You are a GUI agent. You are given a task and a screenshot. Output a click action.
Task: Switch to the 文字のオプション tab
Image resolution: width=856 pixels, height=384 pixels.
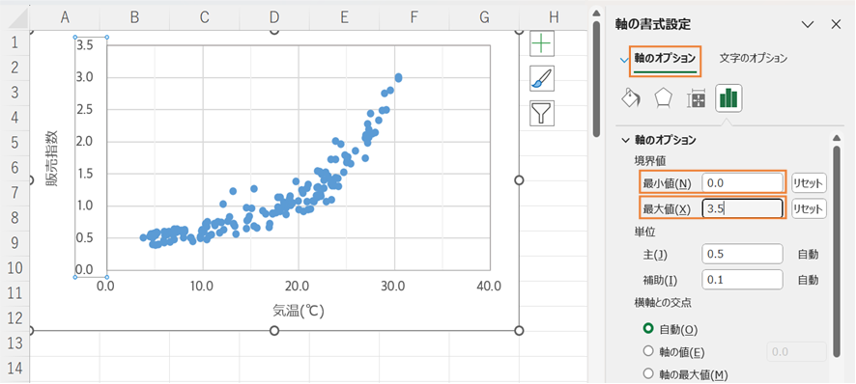click(x=754, y=58)
